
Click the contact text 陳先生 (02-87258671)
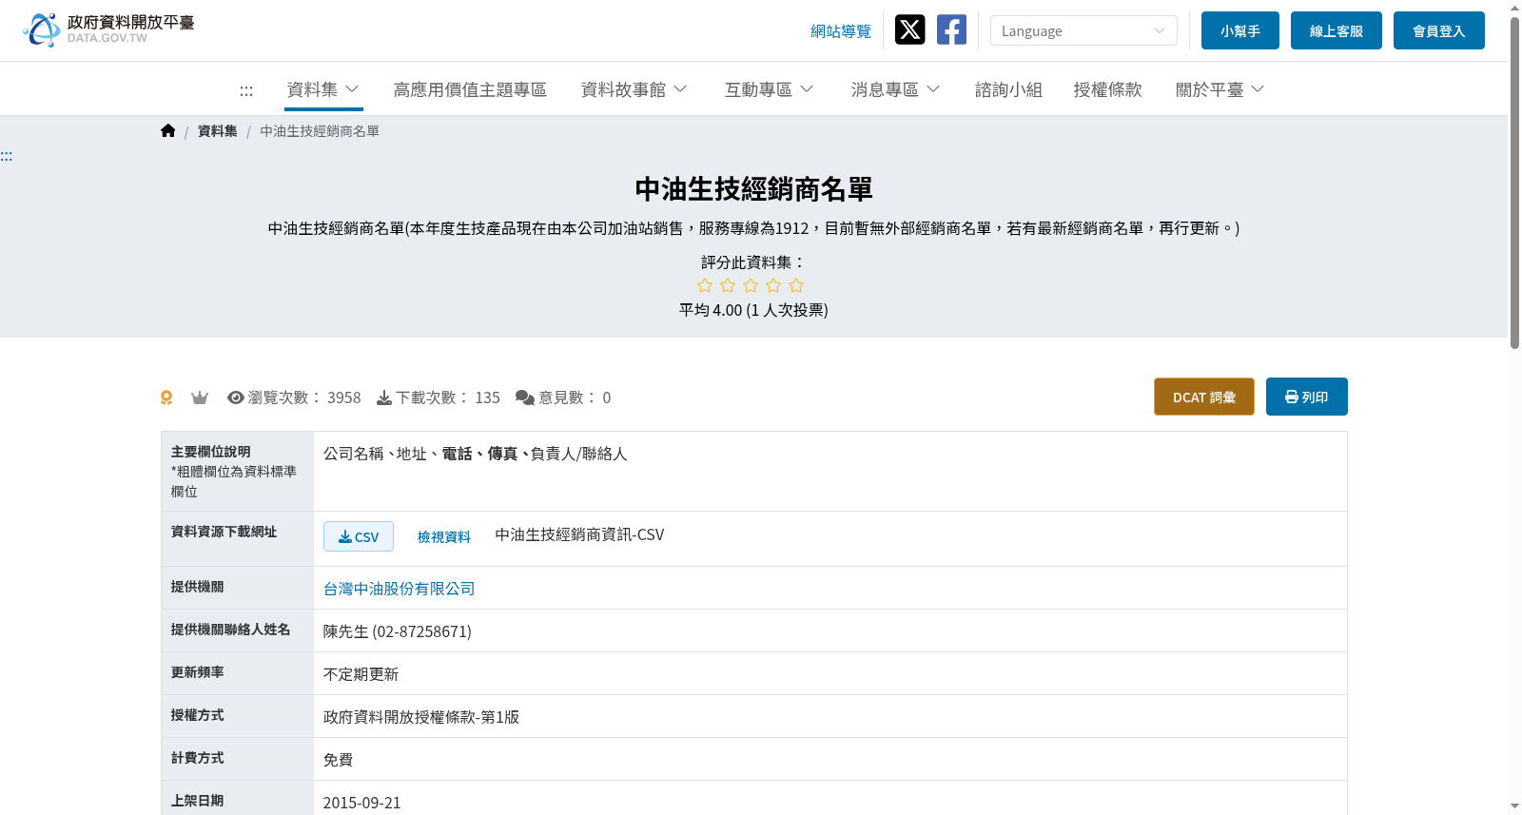(x=398, y=631)
